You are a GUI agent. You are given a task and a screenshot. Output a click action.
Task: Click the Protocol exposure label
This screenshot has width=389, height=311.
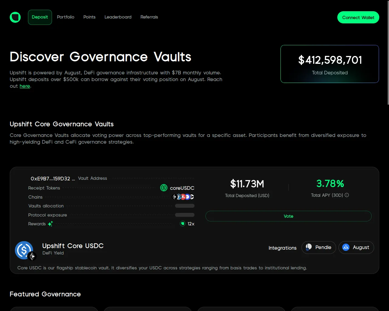tap(47, 215)
